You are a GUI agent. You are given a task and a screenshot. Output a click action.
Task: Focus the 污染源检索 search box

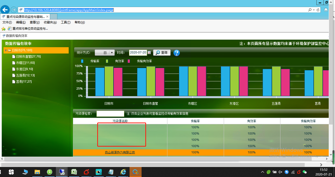[x=110, y=113]
